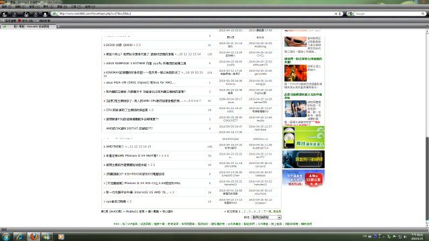Go forward with Firefox's forward arrow
429x241 pixels.
(14, 13)
